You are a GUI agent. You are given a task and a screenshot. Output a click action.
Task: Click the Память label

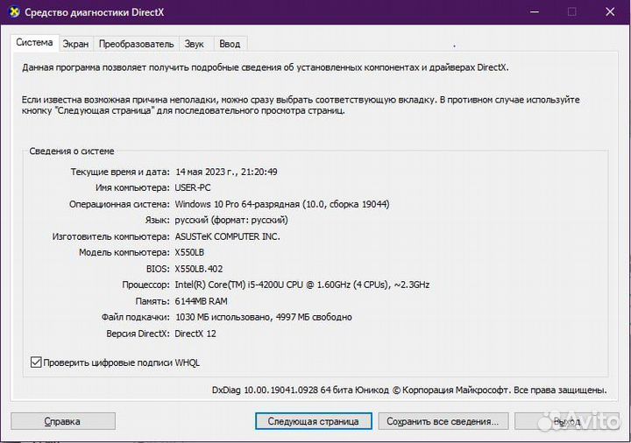152,301
